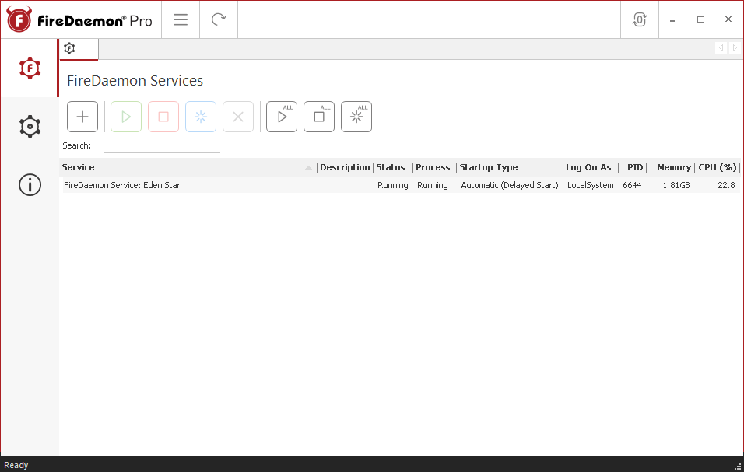Image resolution: width=744 pixels, height=472 pixels.
Task: Restart the selected service (blue spinner)
Action: pos(201,117)
